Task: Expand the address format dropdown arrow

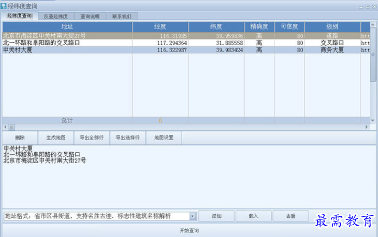Action: tap(193, 216)
